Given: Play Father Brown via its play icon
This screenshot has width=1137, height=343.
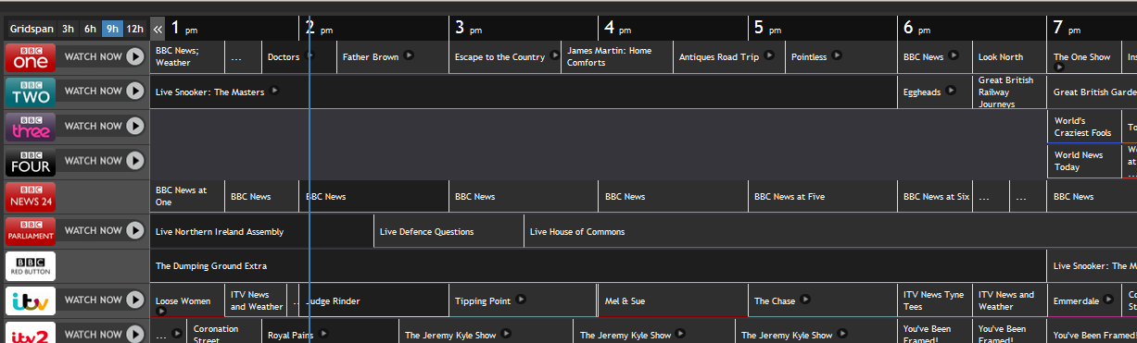Looking at the screenshot, I should point(409,55).
